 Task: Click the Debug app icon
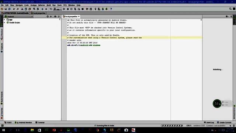coord(68,9)
